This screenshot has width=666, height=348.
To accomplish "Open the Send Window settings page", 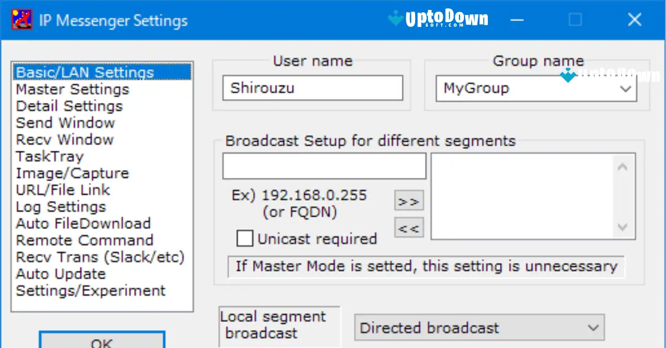I will click(65, 122).
